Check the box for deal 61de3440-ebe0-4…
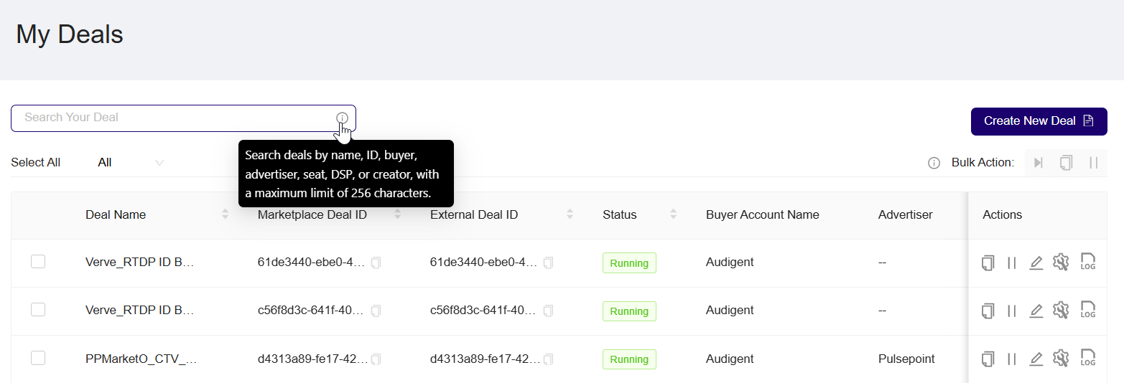The height and width of the screenshot is (383, 1124). [38, 262]
